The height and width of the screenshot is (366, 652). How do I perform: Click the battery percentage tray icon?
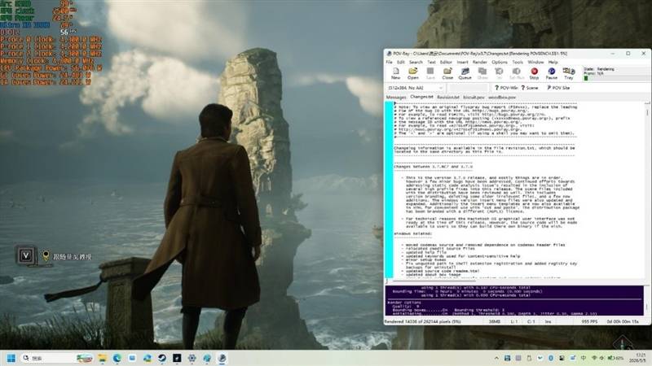[615, 358]
